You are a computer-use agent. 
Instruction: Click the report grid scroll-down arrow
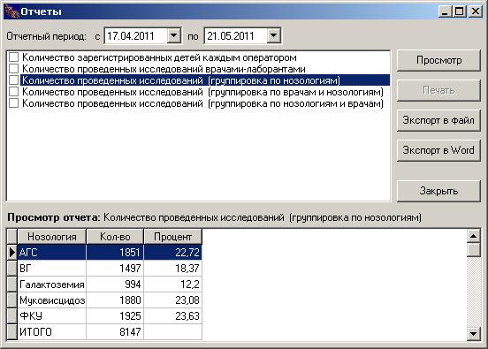(473, 334)
